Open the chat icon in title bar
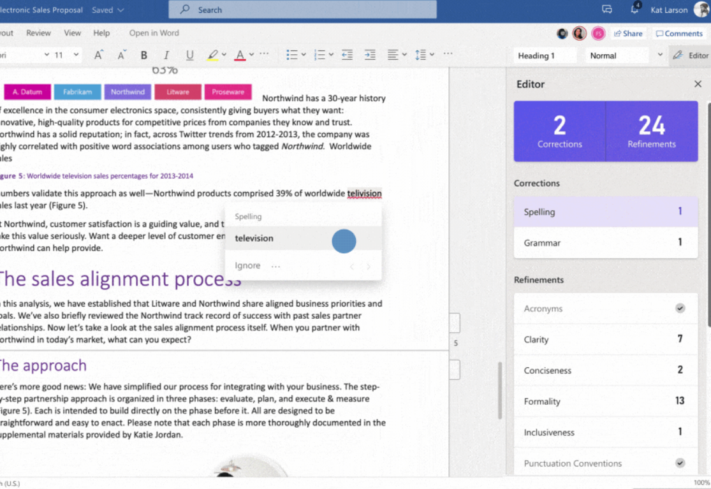 pos(607,10)
